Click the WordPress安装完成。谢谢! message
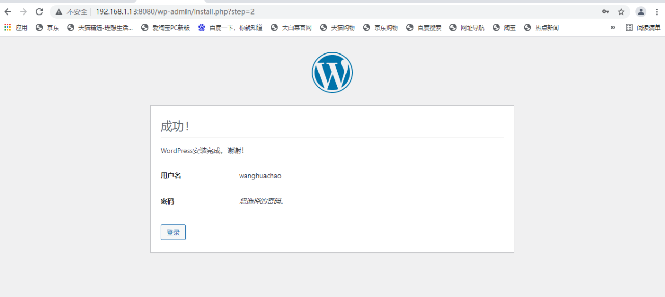Screen dimensions: 665x297 pyautogui.click(x=202, y=151)
